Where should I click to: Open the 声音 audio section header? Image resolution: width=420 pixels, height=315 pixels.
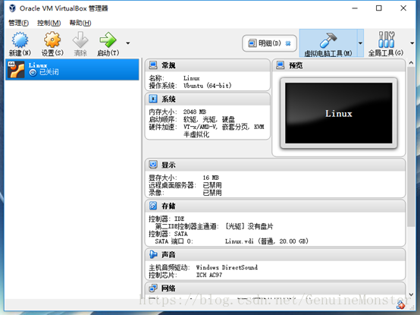coord(275,254)
